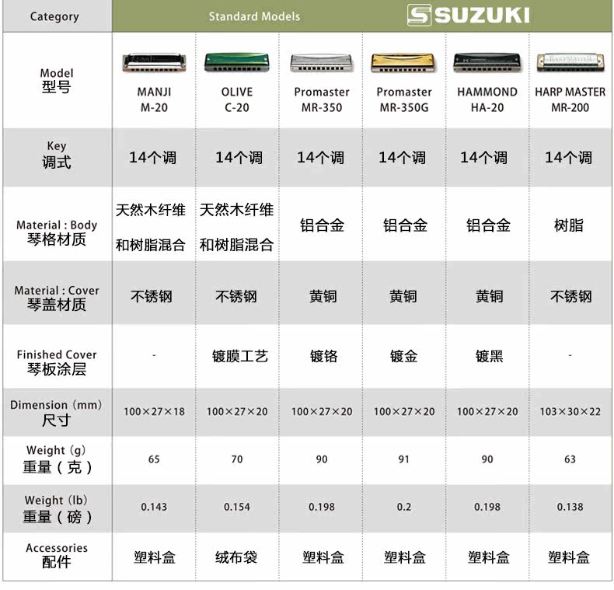Click the weight value '70' grams
The height and width of the screenshot is (590, 614).
236,459
